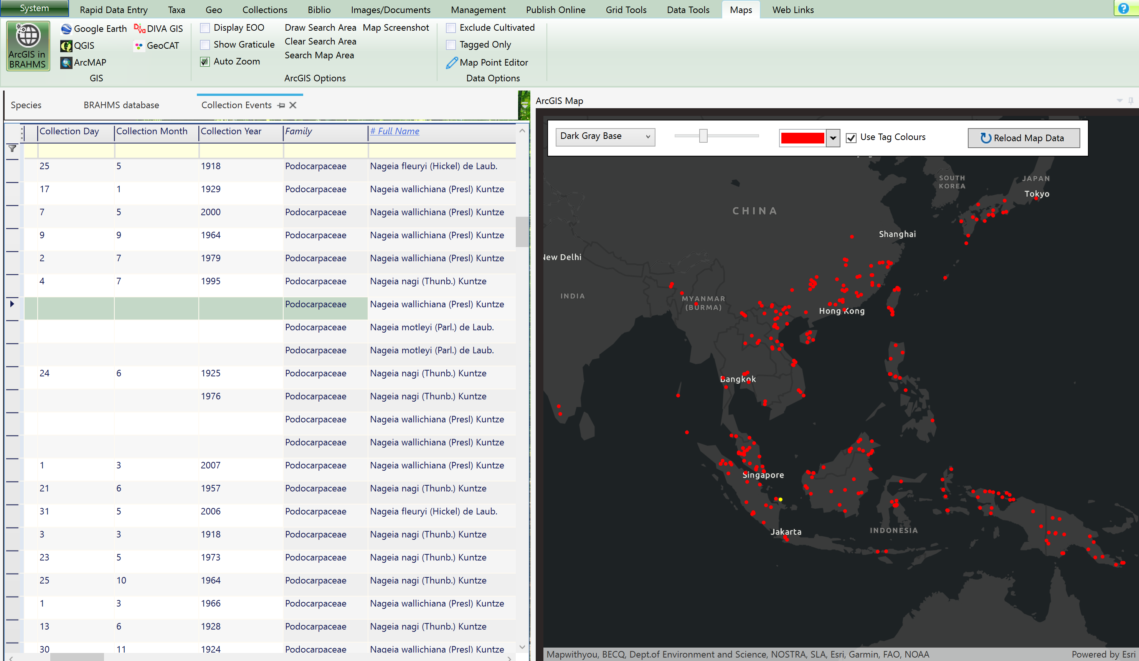The image size is (1139, 661).
Task: Click the filter funnel icon in grid
Action: 13,148
